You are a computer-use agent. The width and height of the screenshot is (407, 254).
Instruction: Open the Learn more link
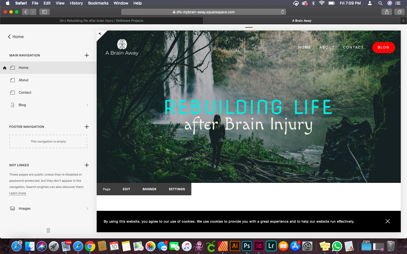(x=18, y=193)
